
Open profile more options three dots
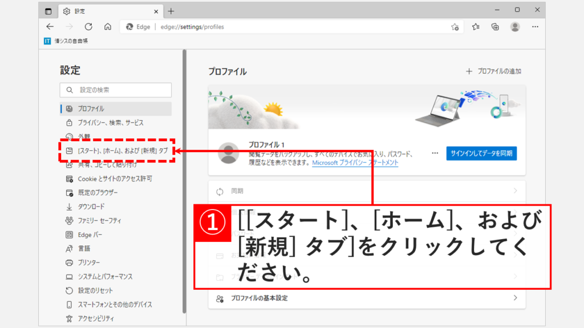pyautogui.click(x=435, y=153)
